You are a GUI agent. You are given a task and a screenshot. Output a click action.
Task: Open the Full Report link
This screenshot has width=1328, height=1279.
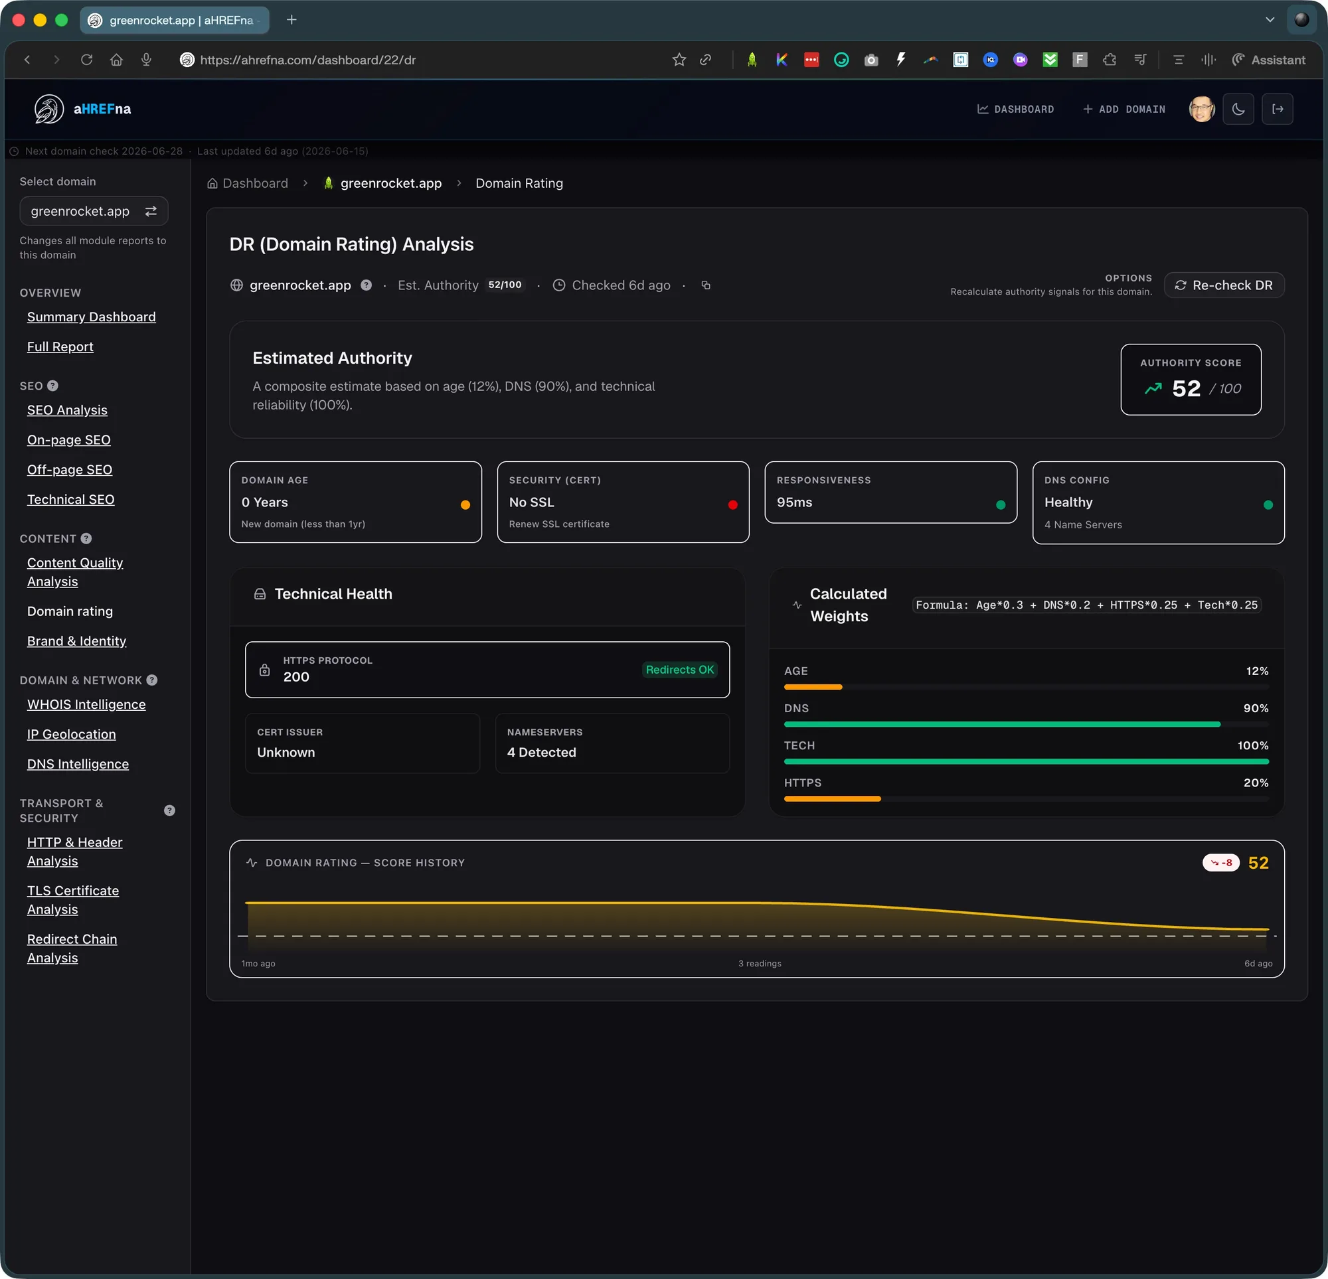pyautogui.click(x=60, y=347)
